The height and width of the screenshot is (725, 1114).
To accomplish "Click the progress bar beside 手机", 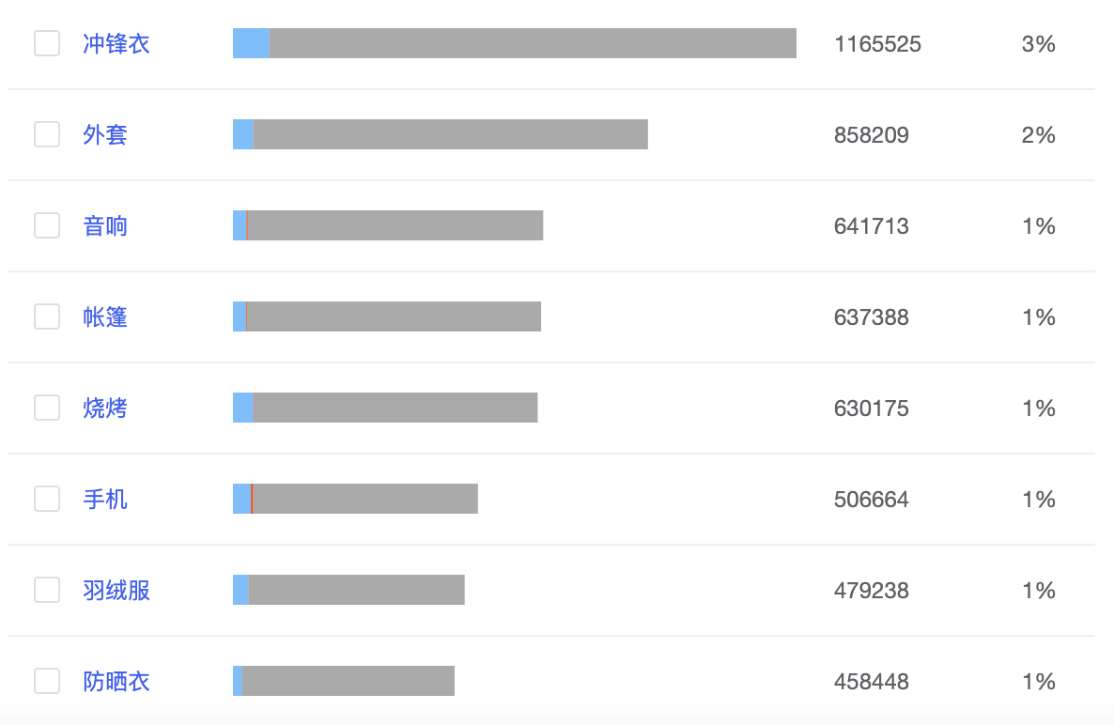I will click(355, 499).
